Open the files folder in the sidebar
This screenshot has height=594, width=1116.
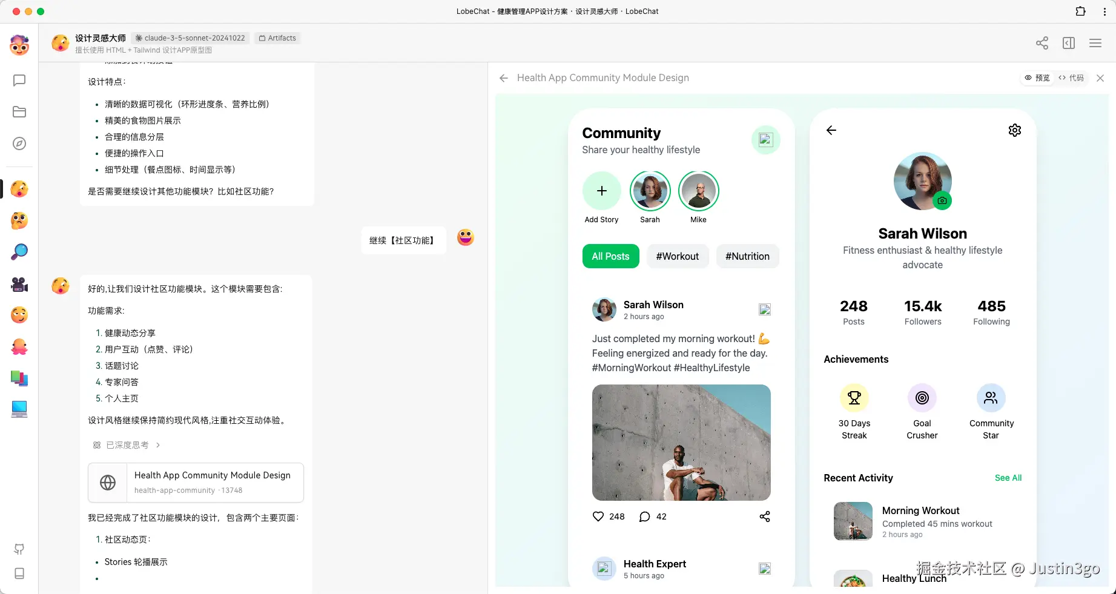[x=19, y=112]
